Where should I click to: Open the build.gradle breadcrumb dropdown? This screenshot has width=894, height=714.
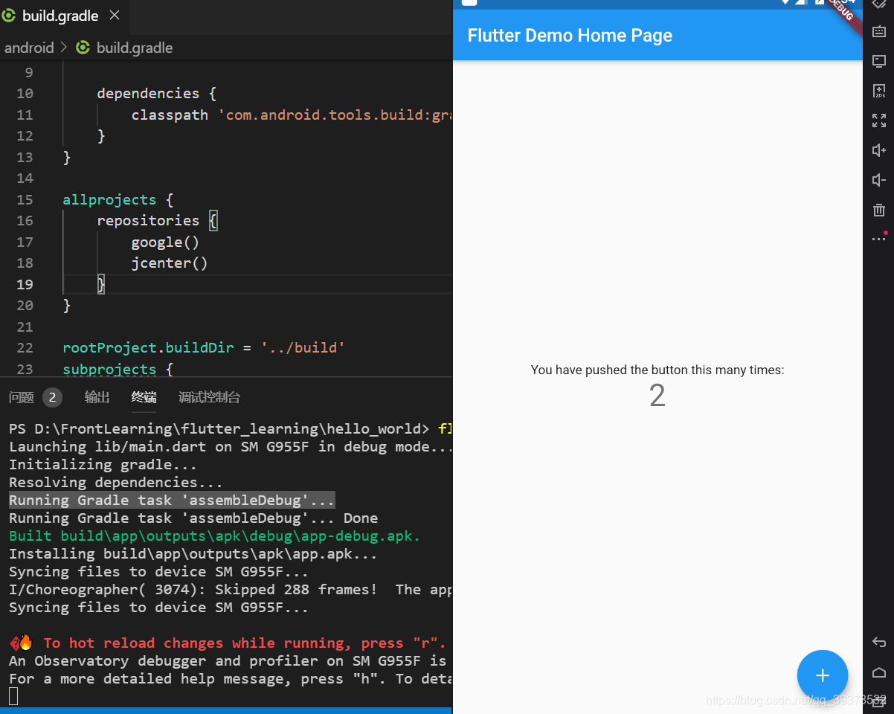coord(134,47)
